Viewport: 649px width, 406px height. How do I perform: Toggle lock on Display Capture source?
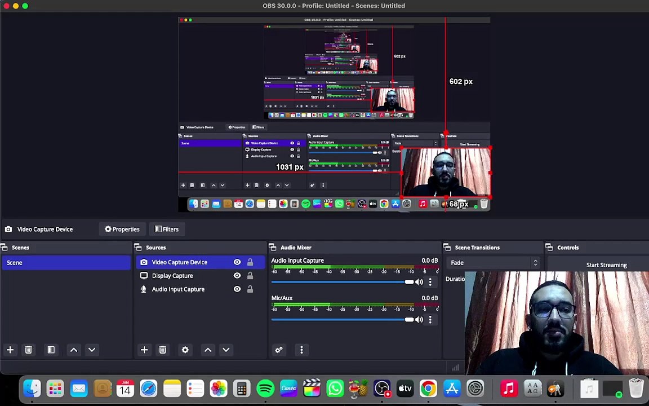point(250,276)
